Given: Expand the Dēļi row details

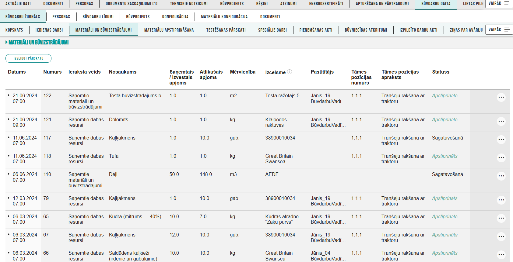Looking at the screenshot, I should [9, 174].
